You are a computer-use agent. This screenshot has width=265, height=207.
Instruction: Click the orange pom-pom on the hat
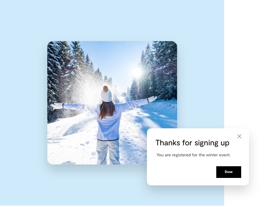point(106,89)
